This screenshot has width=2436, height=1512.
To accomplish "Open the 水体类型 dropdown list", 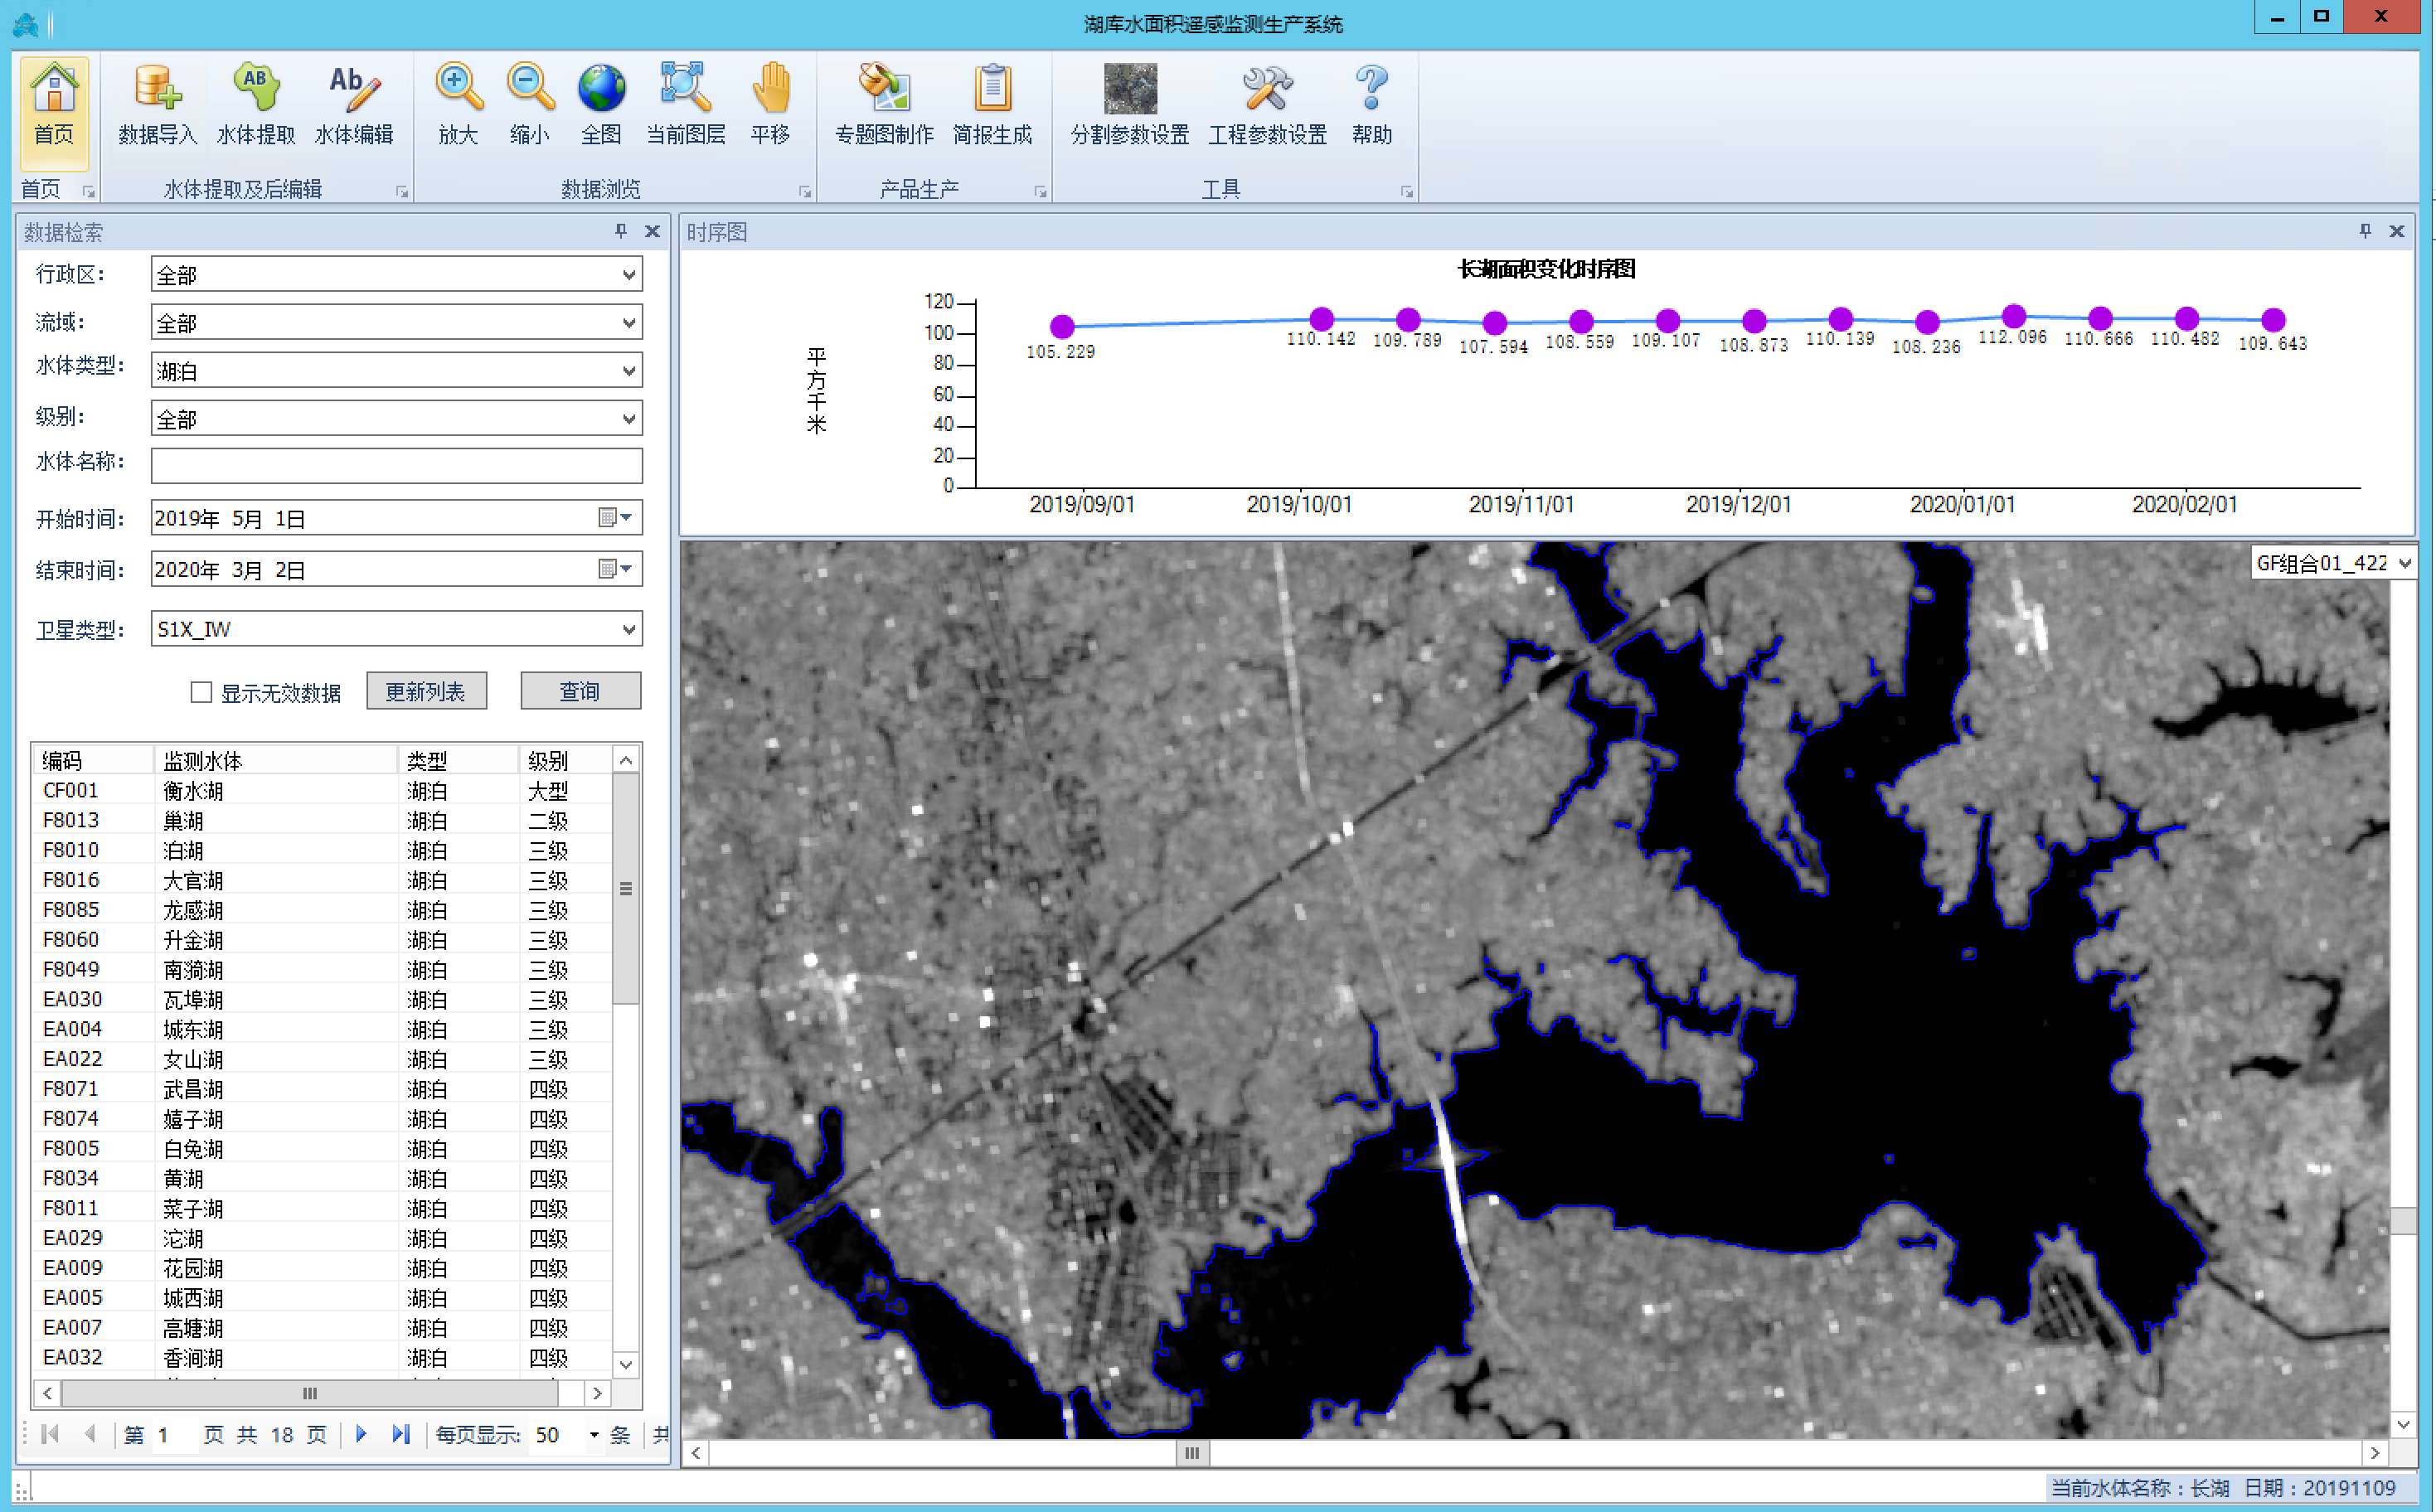I will click(x=628, y=371).
